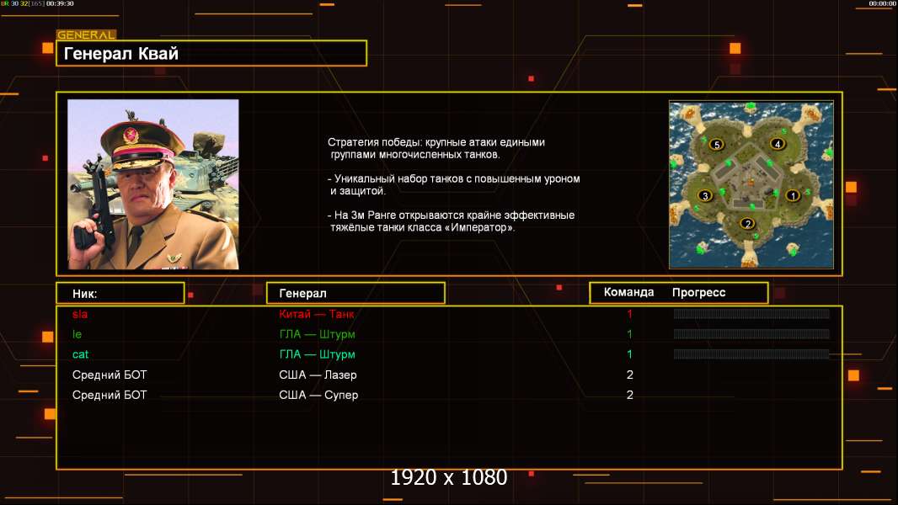Click start position 1 marker on map
The height and width of the screenshot is (505, 898).
(791, 195)
